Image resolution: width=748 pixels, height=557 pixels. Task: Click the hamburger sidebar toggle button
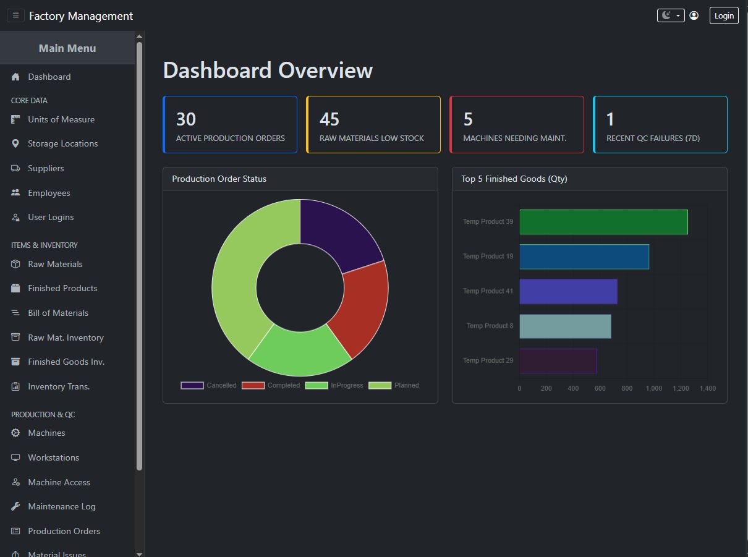tap(15, 15)
